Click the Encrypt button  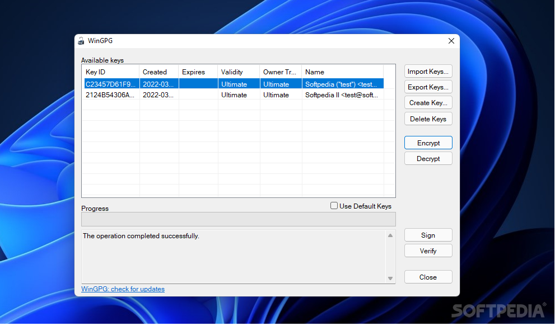(x=428, y=143)
